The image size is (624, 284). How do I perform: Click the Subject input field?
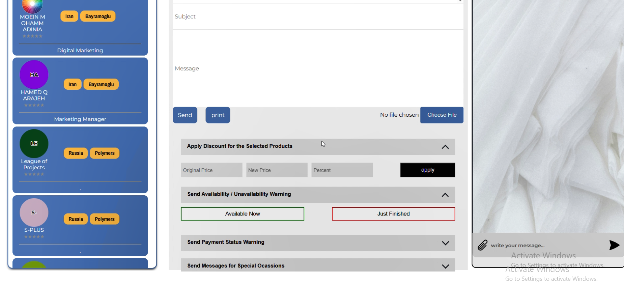coord(318,17)
